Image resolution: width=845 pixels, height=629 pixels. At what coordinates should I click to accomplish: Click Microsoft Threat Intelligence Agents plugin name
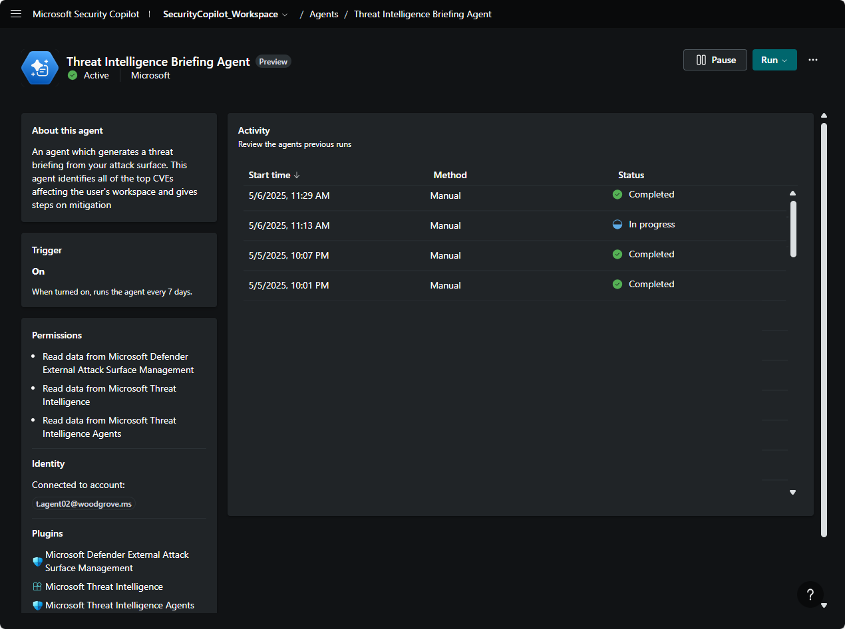pyautogui.click(x=120, y=605)
